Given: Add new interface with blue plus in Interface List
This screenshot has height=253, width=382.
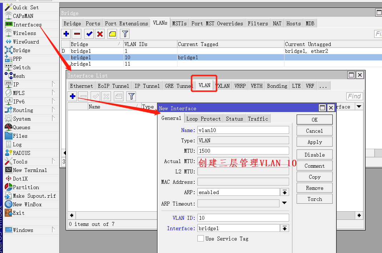Looking at the screenshot, I should click(72, 96).
